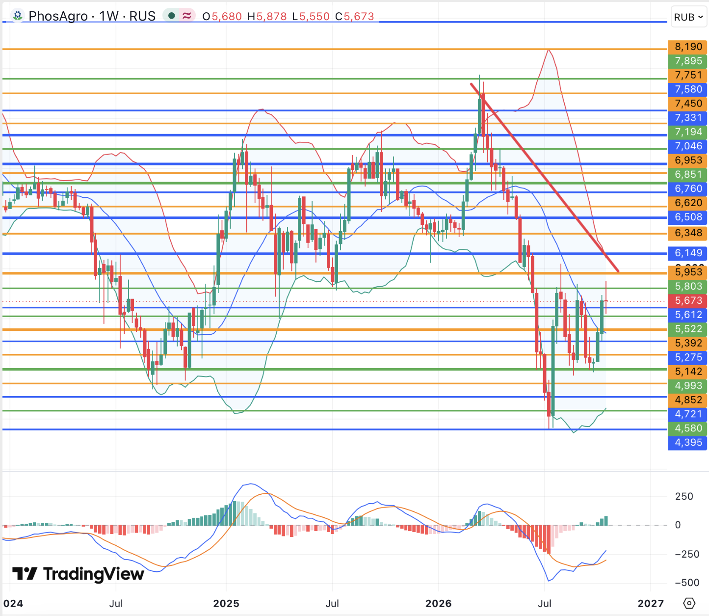
Task: Click the 2027 label on time axis
Action: pos(651,603)
